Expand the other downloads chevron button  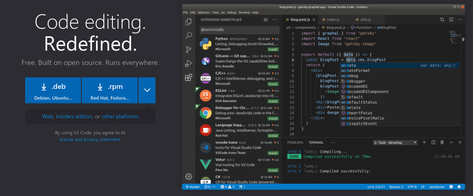[147, 90]
